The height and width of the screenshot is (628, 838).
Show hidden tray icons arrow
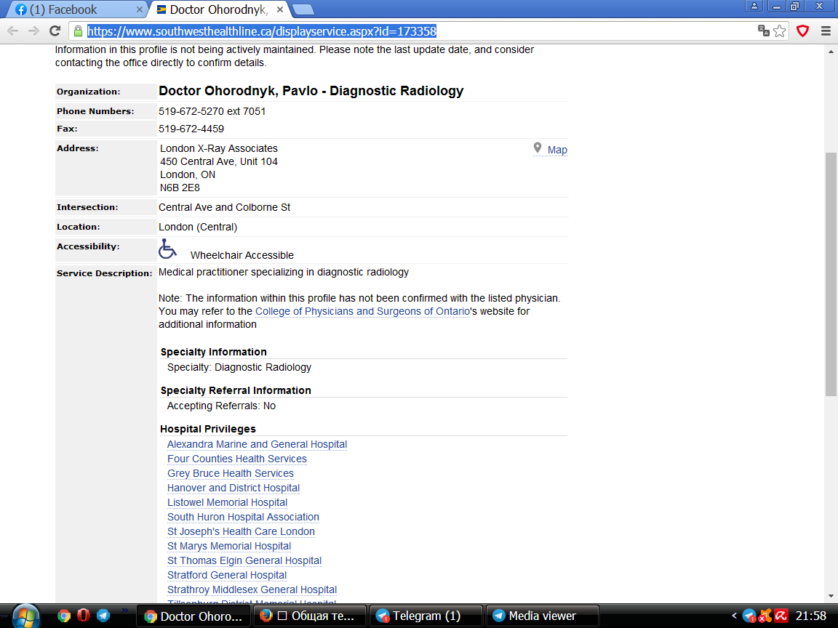pos(734,616)
